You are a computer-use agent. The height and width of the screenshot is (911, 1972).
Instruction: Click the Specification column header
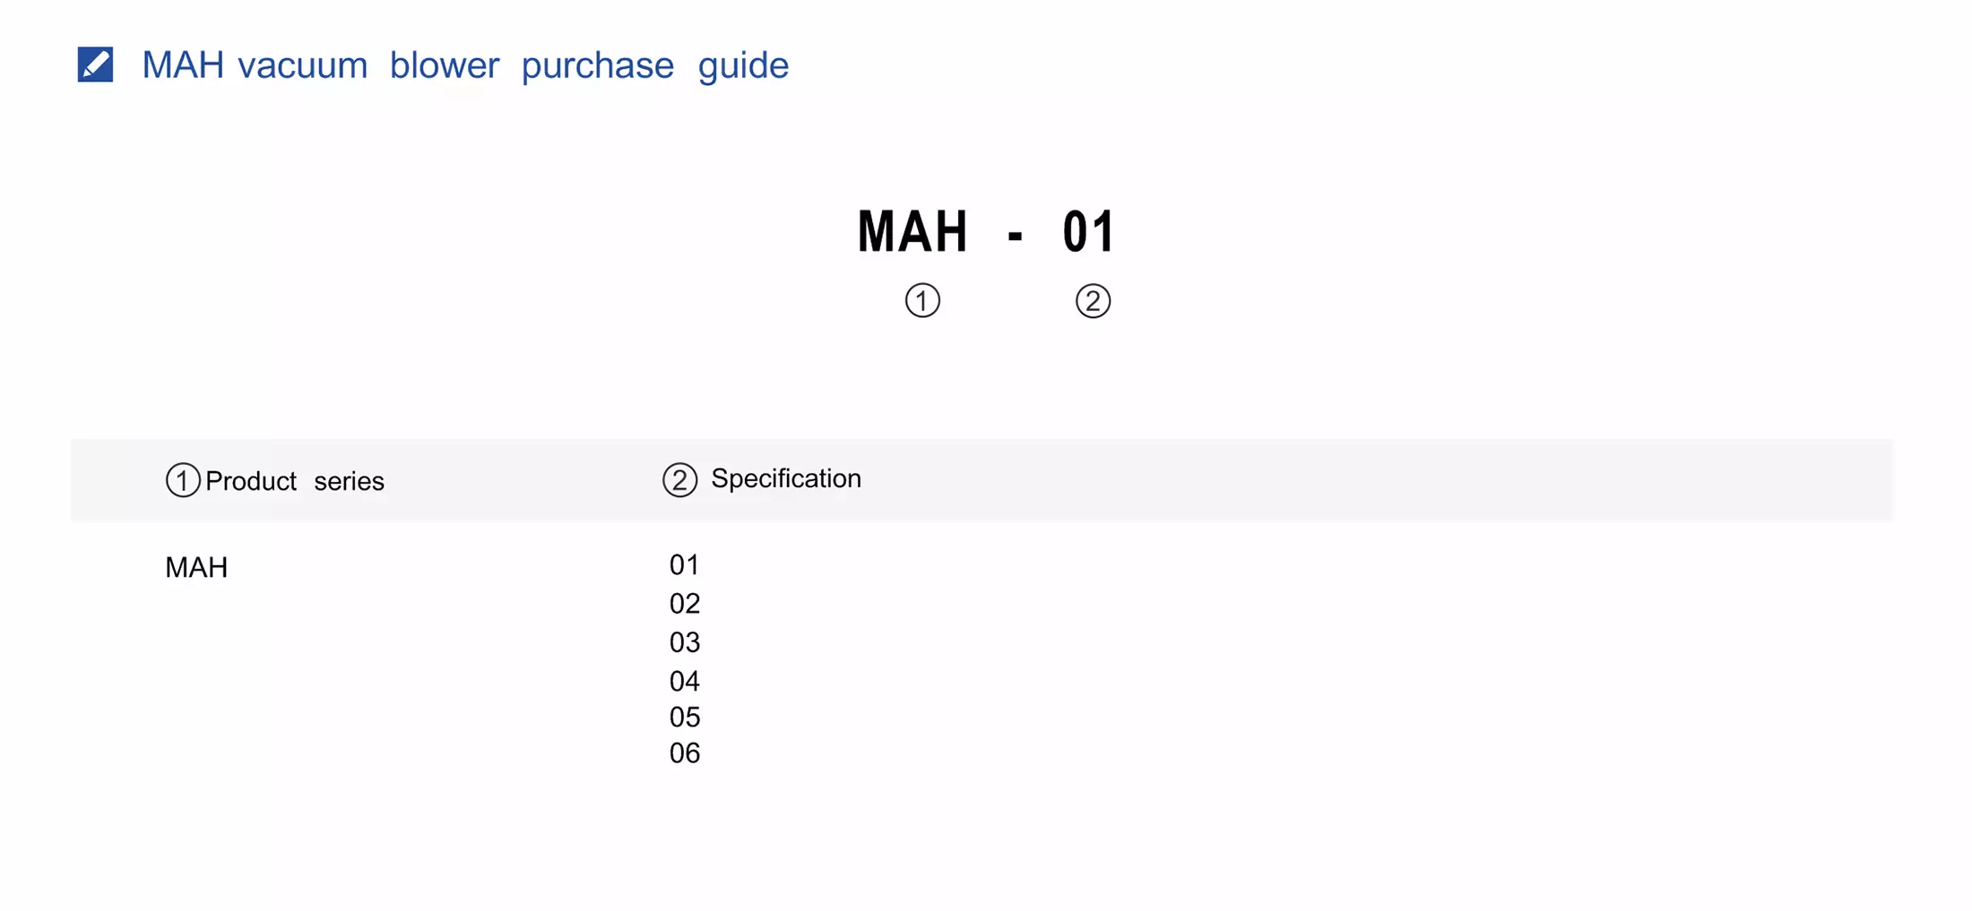coord(785,478)
